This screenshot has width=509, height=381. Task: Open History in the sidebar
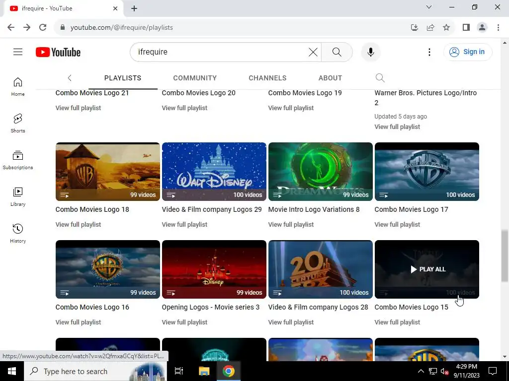point(18,233)
